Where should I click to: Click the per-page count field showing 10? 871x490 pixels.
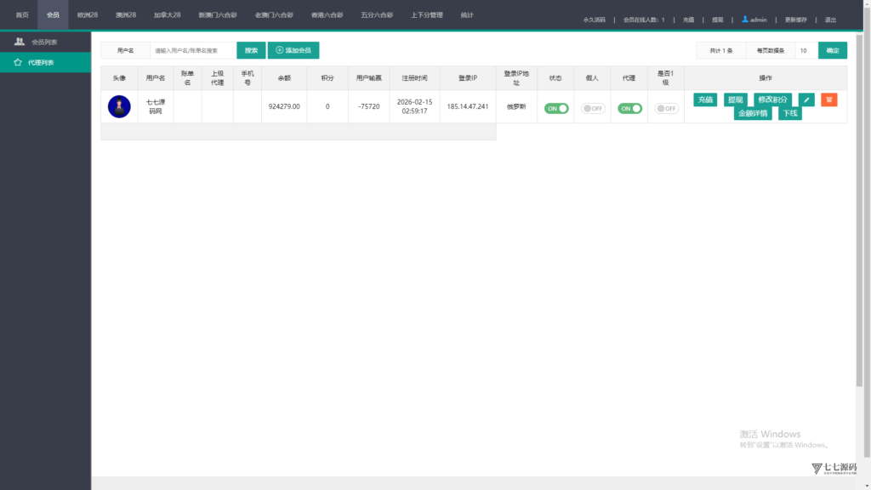tap(806, 51)
